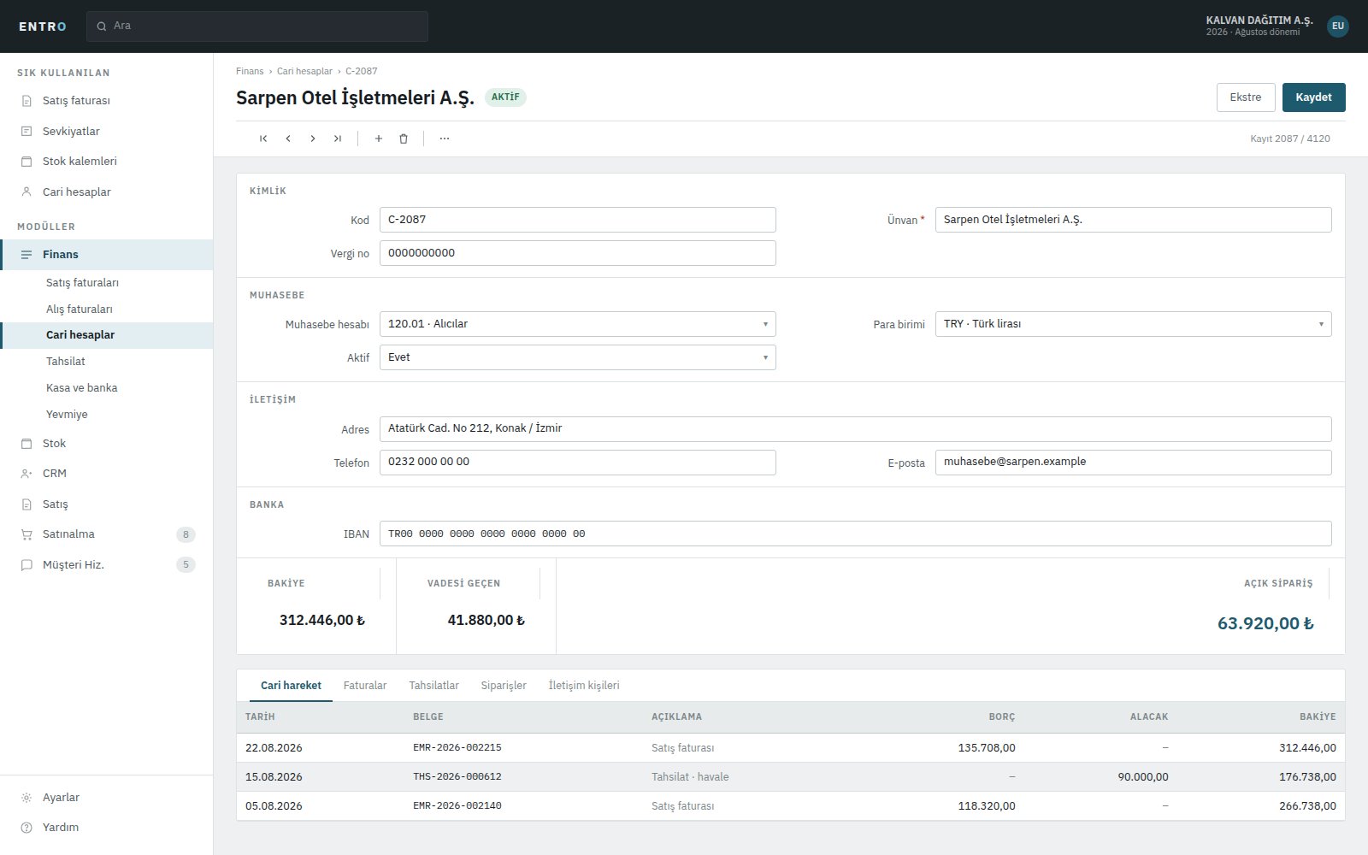Open Para birimi currency dropdown

[x=1133, y=324]
